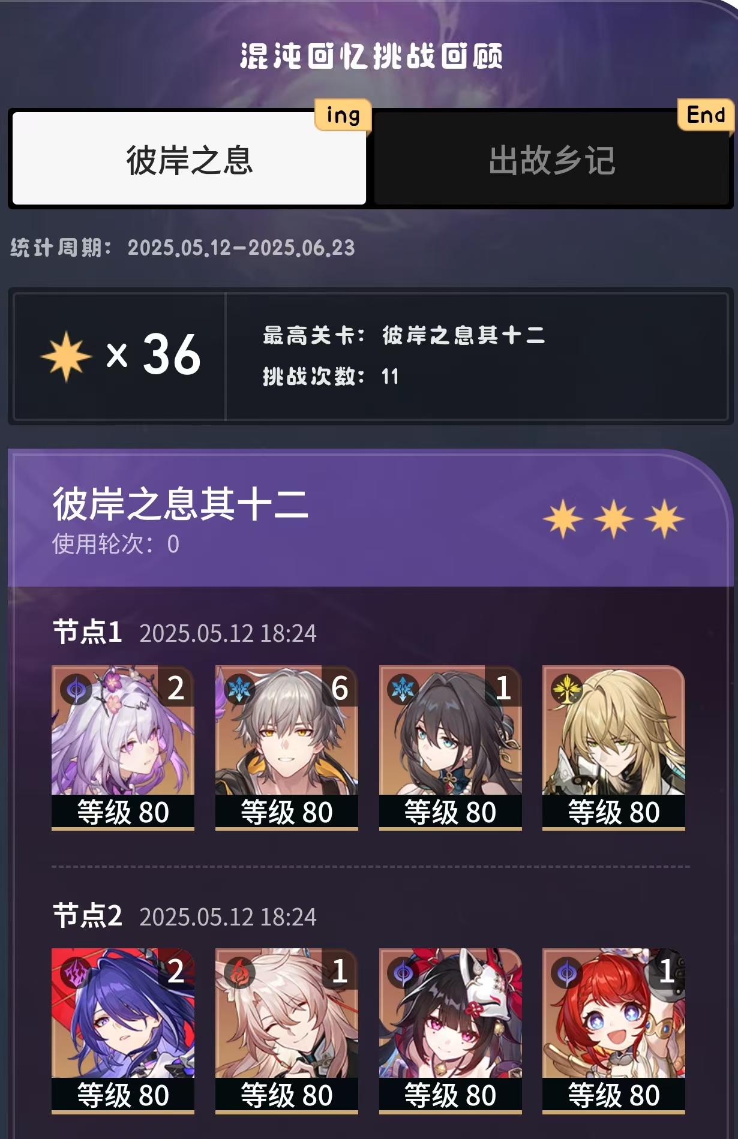Image resolution: width=738 pixels, height=1139 pixels.
Task: Click the three-star rating for 彼岸之息其十二
Action: (x=614, y=518)
